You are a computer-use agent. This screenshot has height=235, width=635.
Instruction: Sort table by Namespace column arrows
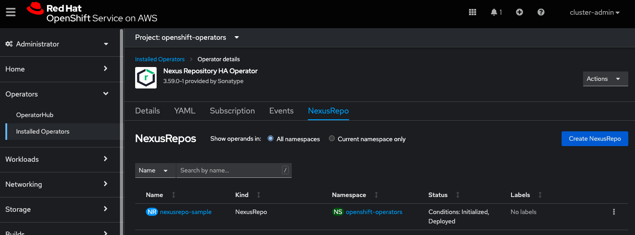(x=376, y=195)
